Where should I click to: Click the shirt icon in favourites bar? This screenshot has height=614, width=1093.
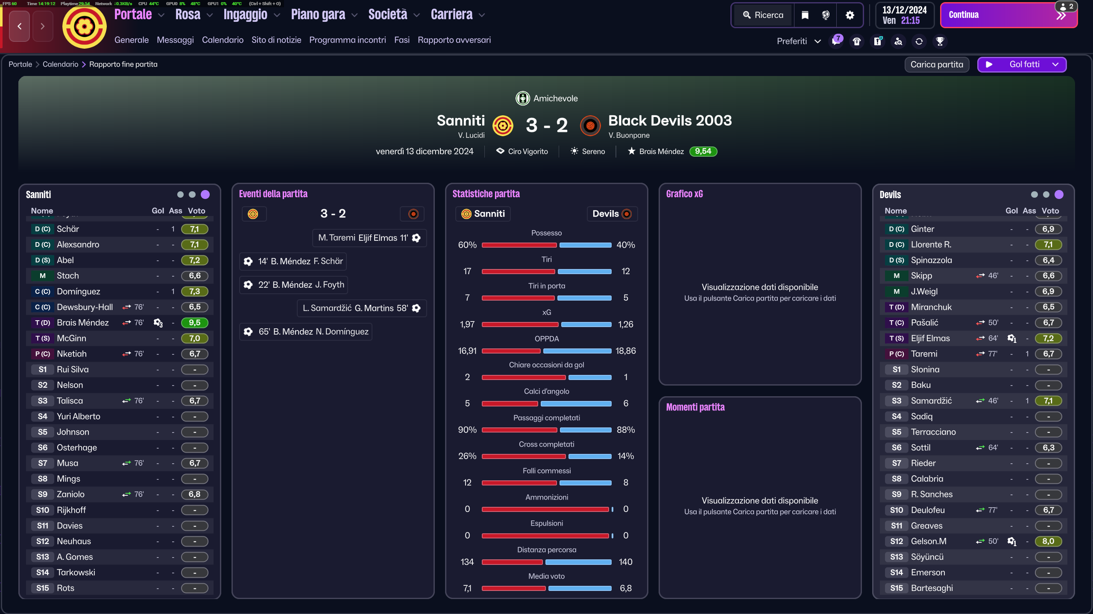(x=857, y=41)
